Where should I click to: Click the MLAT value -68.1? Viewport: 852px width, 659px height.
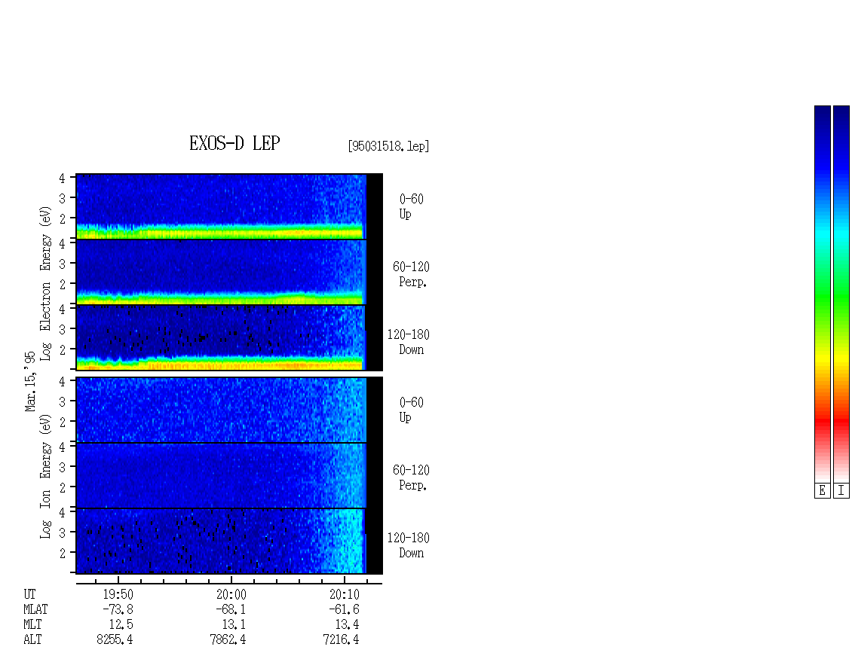tap(231, 609)
